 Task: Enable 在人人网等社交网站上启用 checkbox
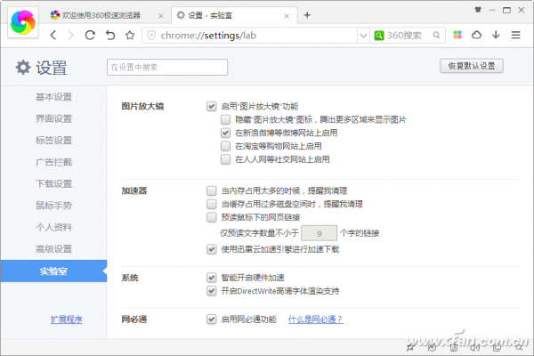pos(225,159)
